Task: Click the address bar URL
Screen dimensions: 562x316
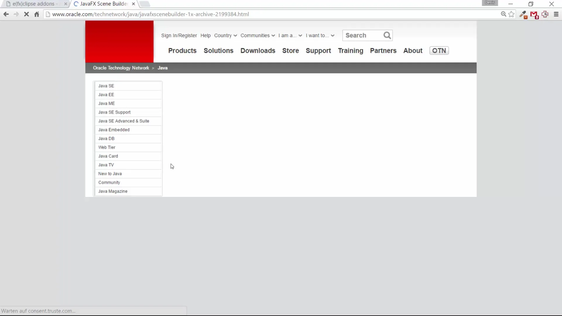Action: pyautogui.click(x=150, y=14)
